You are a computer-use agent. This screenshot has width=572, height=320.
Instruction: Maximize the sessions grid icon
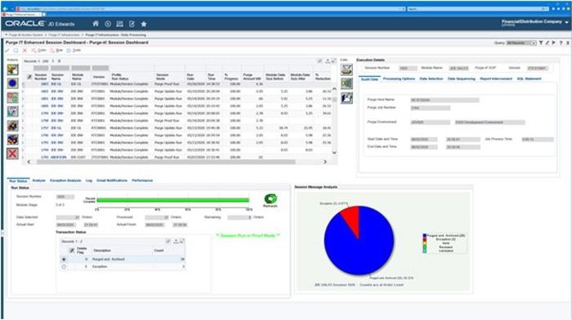pos(333,61)
